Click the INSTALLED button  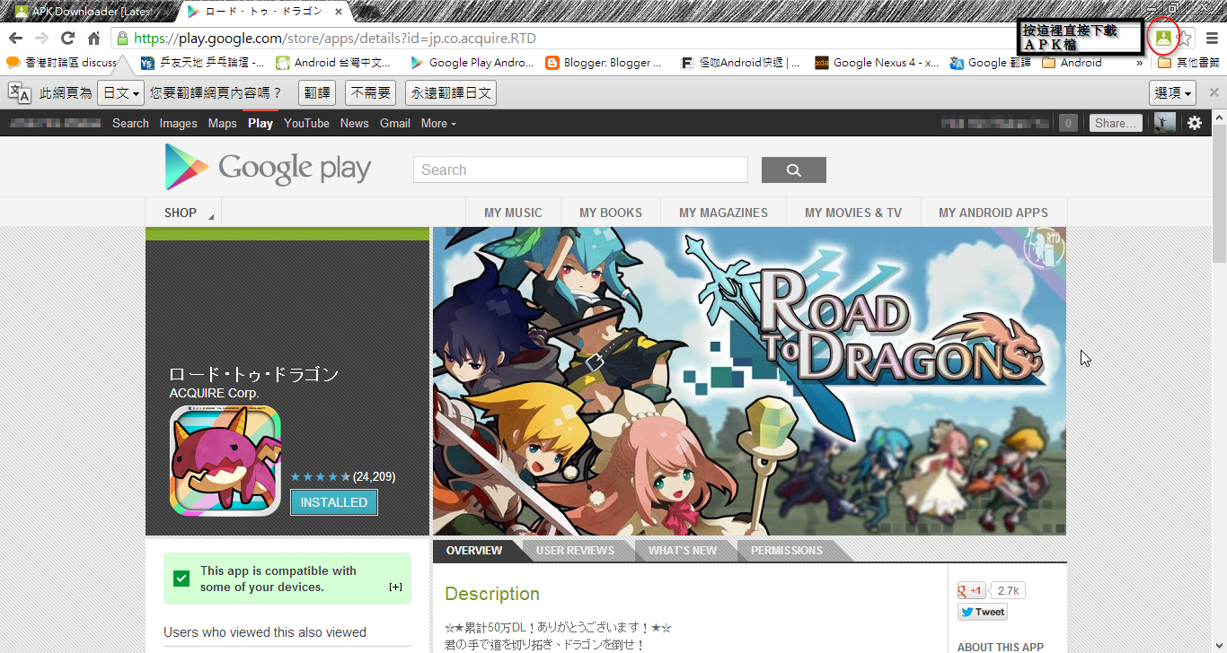(333, 502)
